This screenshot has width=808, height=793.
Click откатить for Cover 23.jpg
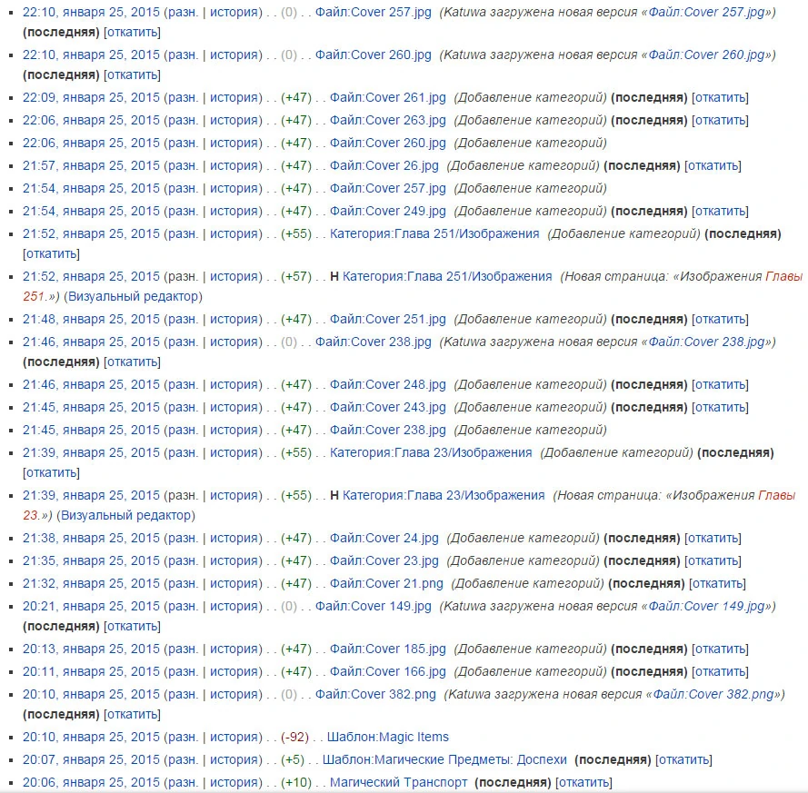tap(713, 560)
